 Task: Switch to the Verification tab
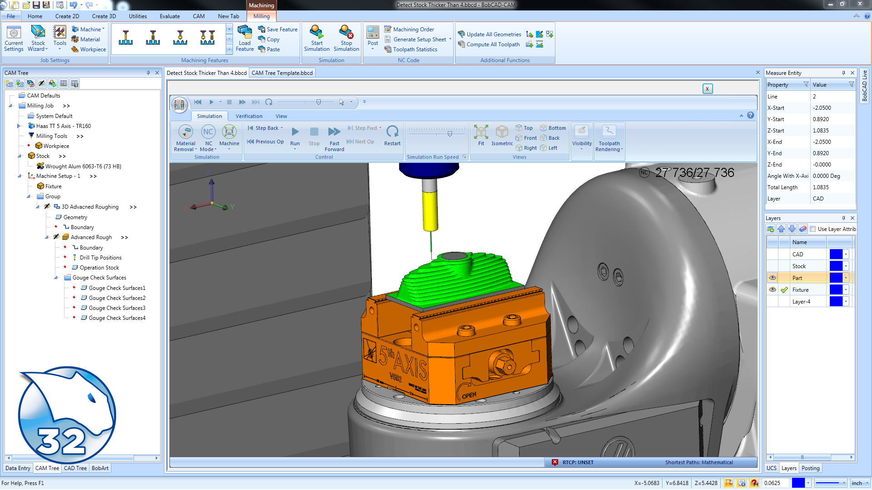pyautogui.click(x=248, y=116)
